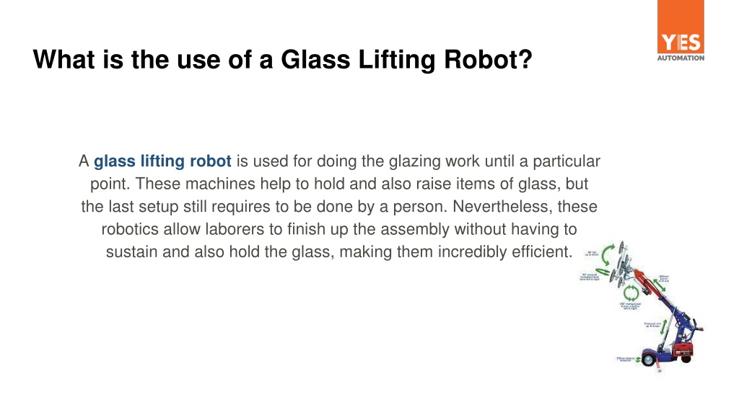The image size is (739, 415).
Task: Click the 'Forward arm up & down' label
Action: [652, 325]
